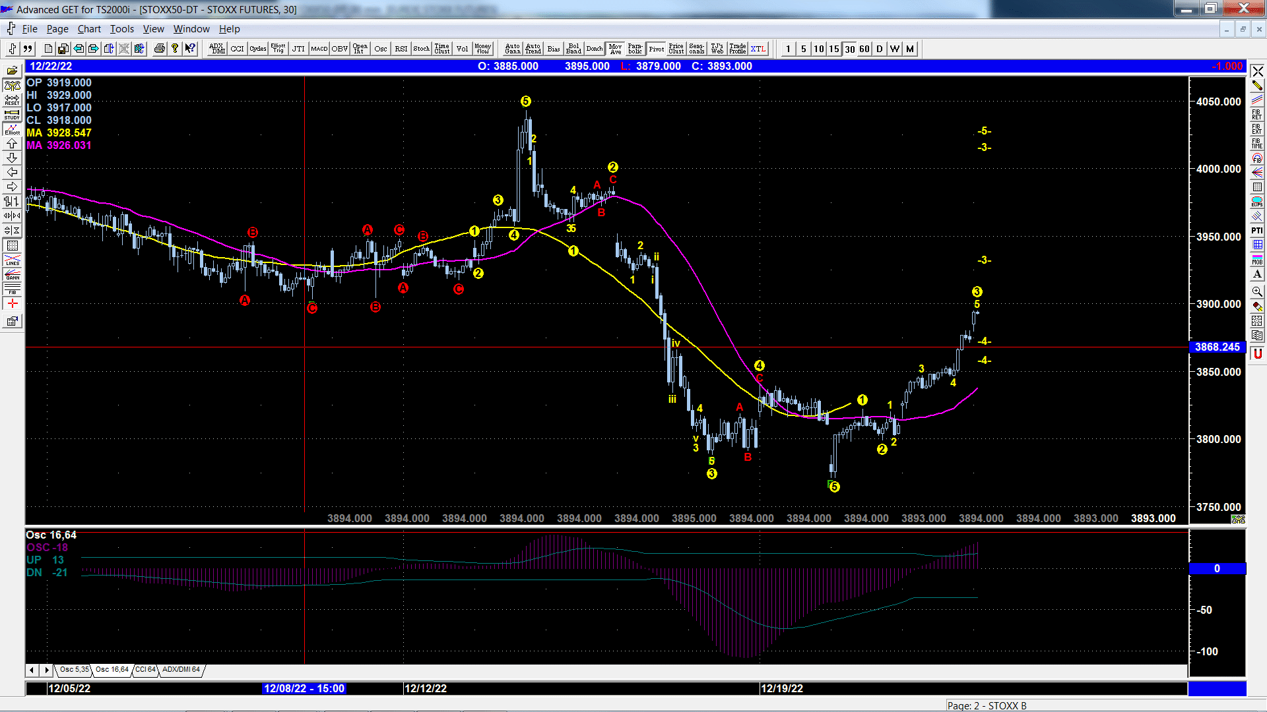
Task: Toggle Donchian channel overlay
Action: pyautogui.click(x=595, y=49)
